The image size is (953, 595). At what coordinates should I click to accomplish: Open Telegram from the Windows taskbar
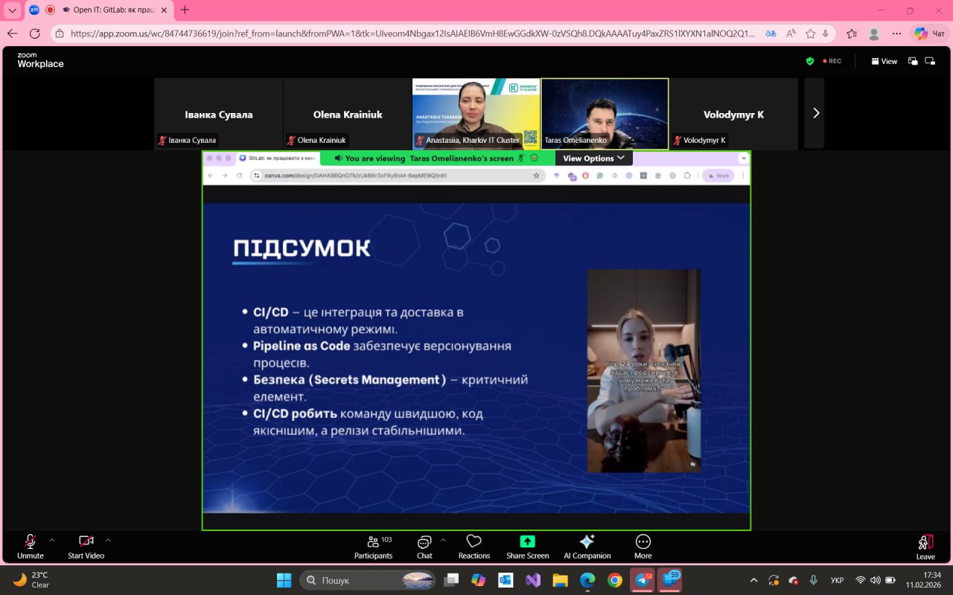click(x=641, y=580)
